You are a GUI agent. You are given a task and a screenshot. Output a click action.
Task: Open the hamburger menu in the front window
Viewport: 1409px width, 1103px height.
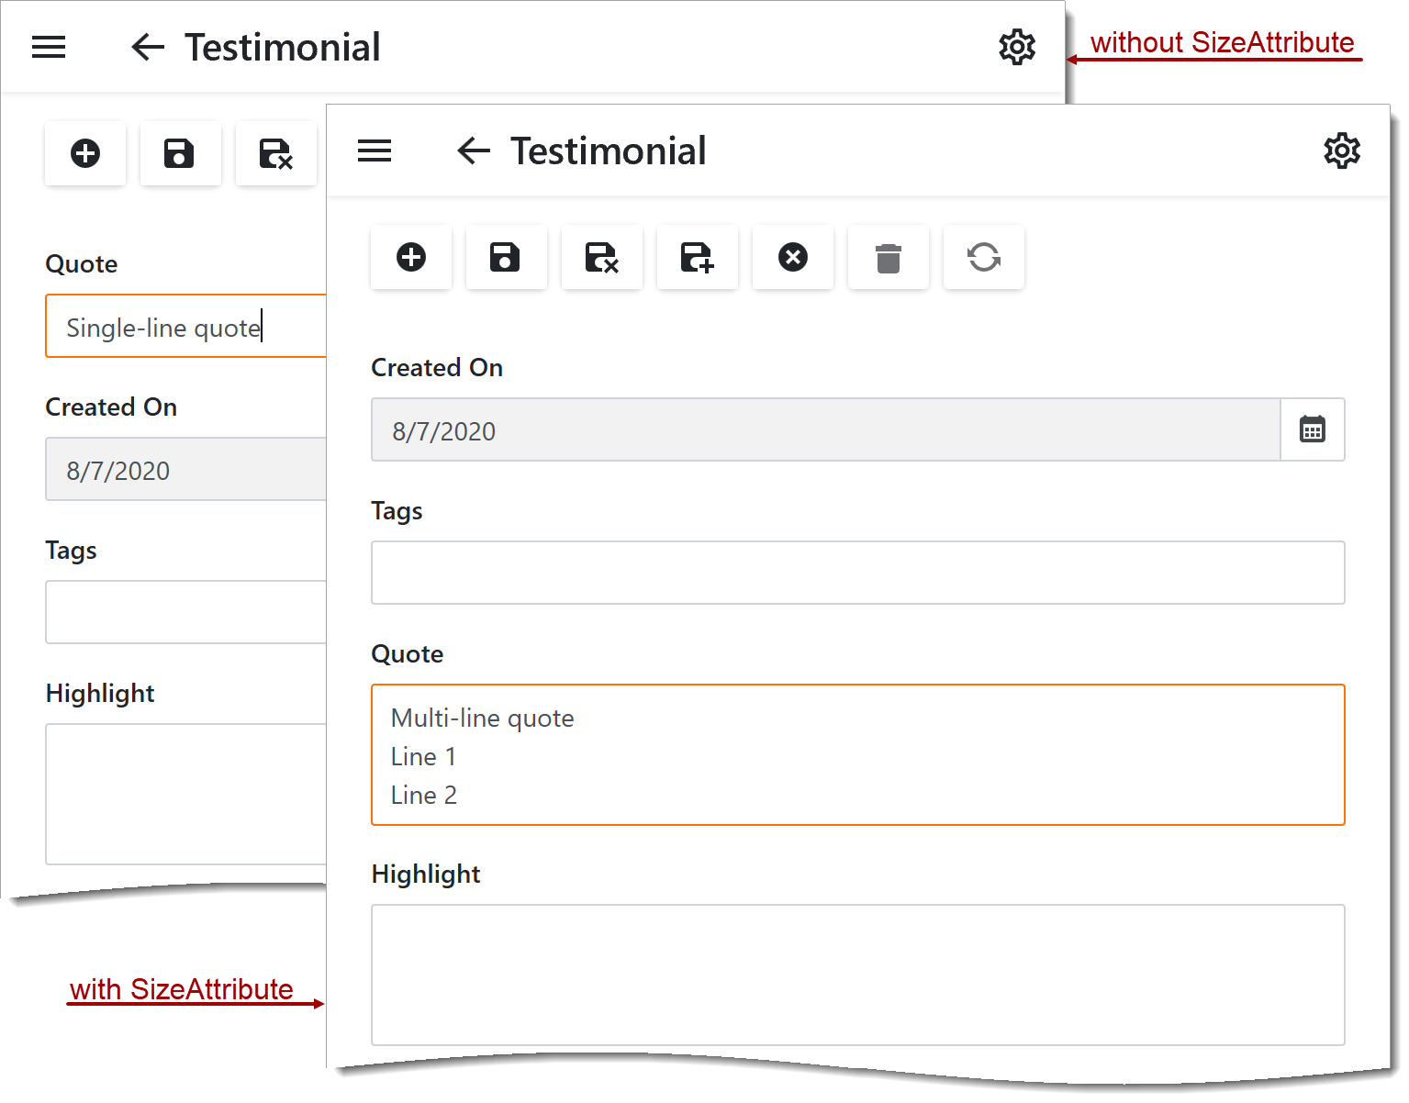coord(375,150)
